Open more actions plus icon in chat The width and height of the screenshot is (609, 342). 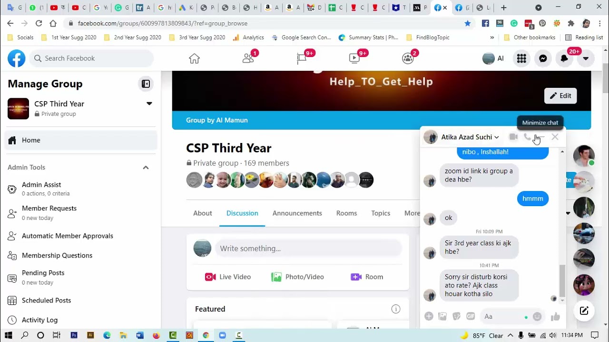click(429, 316)
